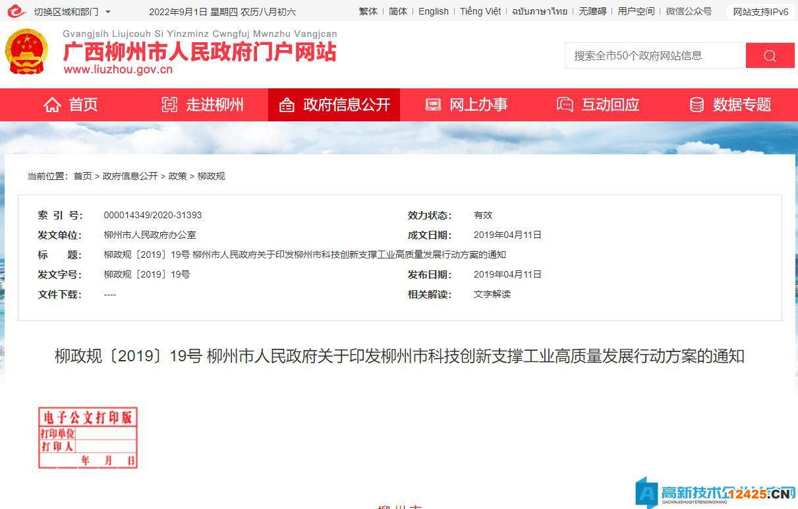
Task: Switch language to Thai version
Action: coord(540,11)
